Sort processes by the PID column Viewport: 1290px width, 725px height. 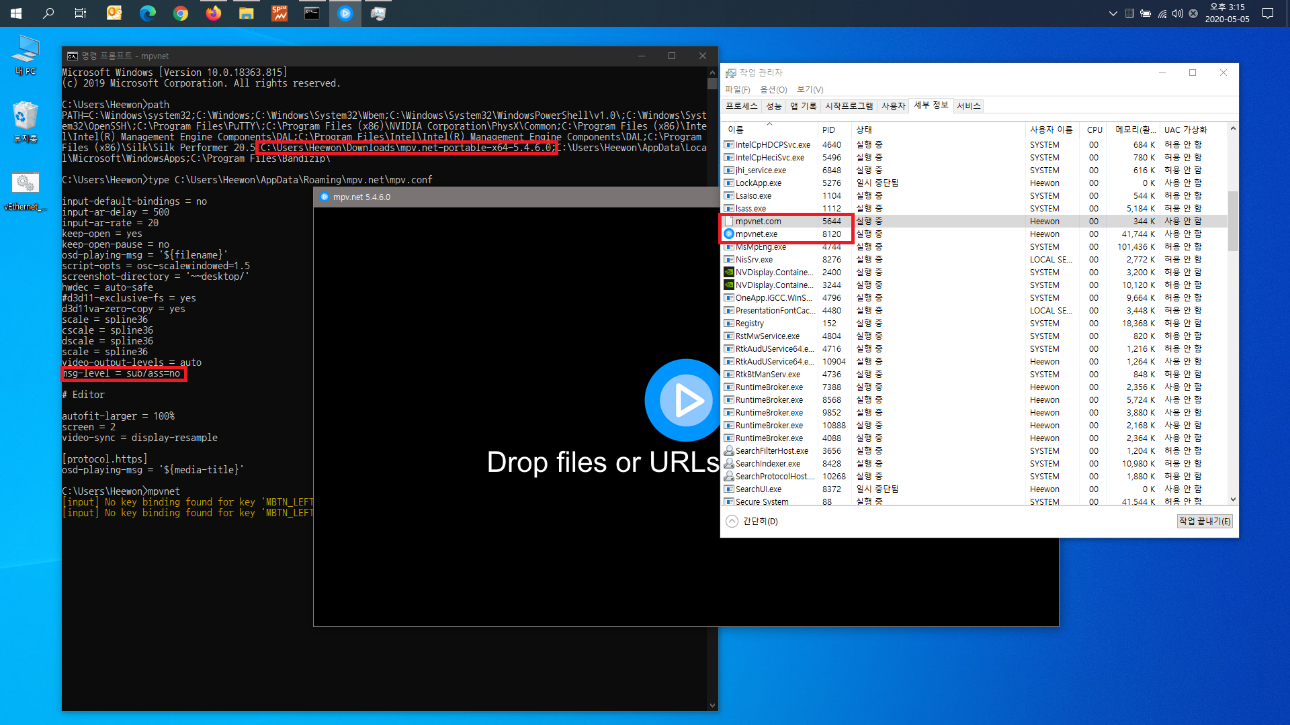tap(828, 130)
